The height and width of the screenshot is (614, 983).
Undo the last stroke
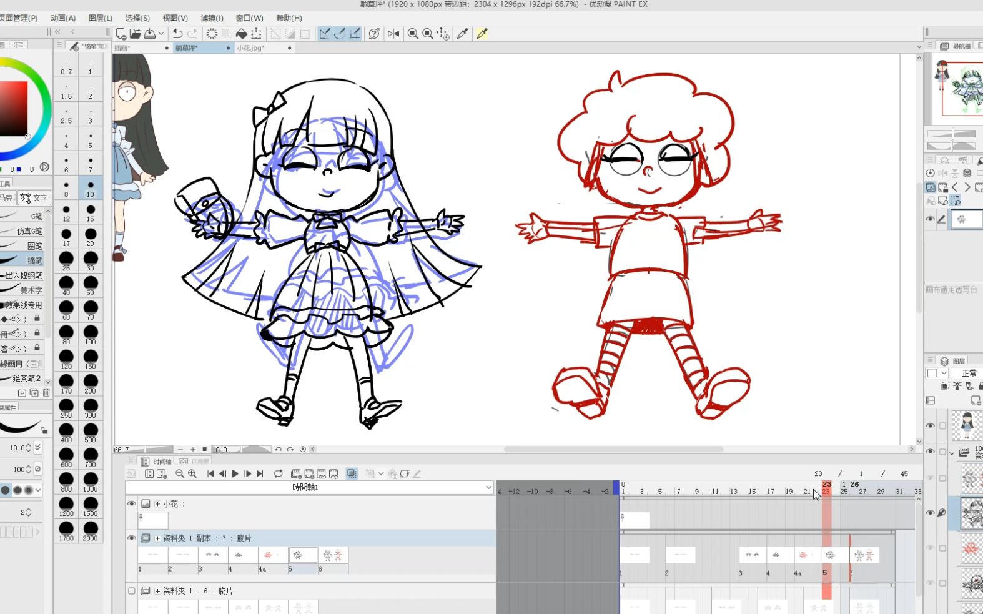click(177, 34)
